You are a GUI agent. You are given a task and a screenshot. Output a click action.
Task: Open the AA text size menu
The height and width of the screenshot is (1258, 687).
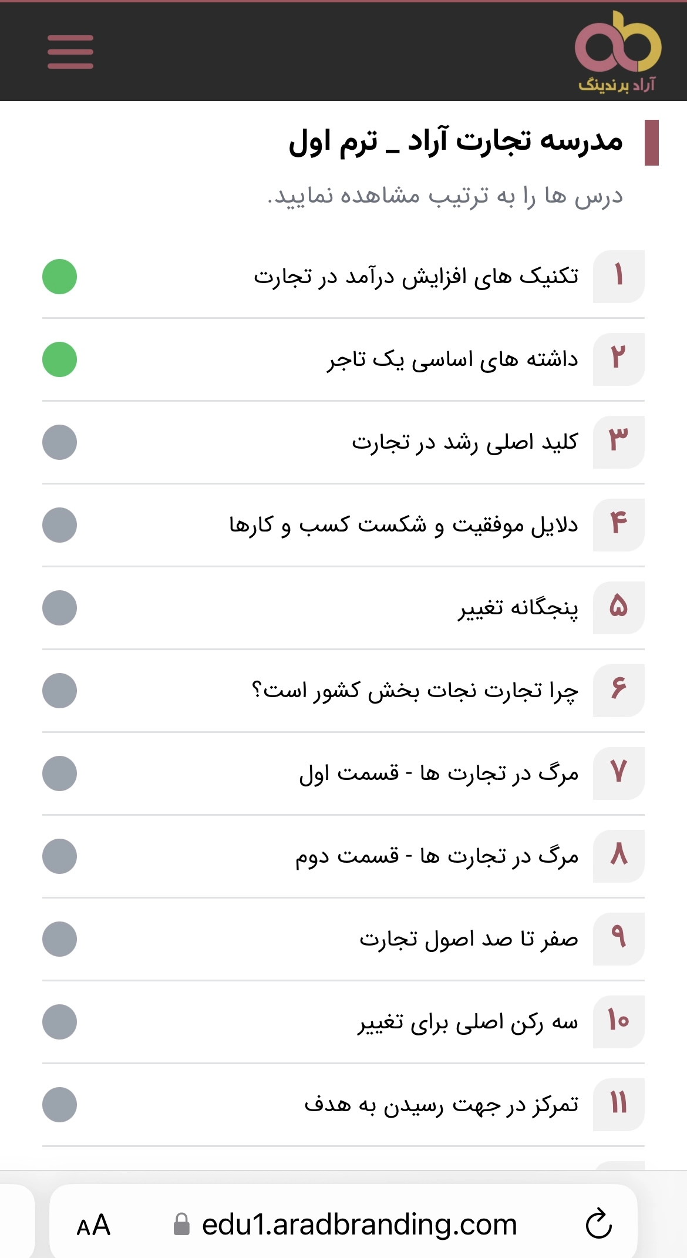(x=93, y=1225)
